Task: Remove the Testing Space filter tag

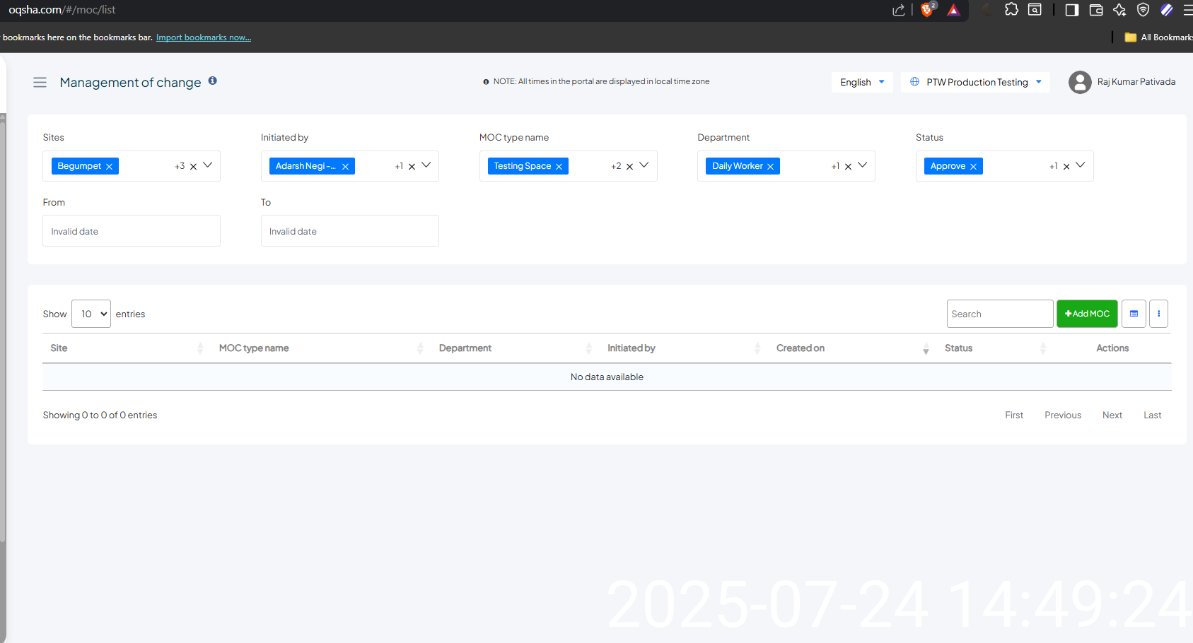Action: [559, 167]
